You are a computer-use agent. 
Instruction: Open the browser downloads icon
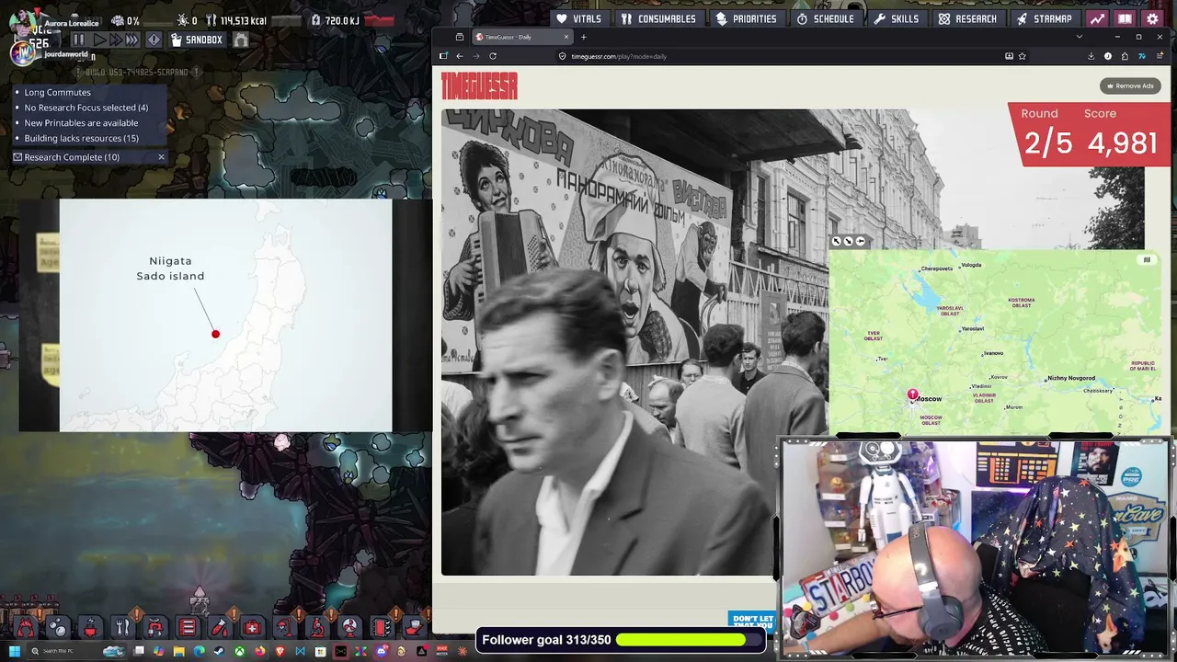pyautogui.click(x=1091, y=56)
